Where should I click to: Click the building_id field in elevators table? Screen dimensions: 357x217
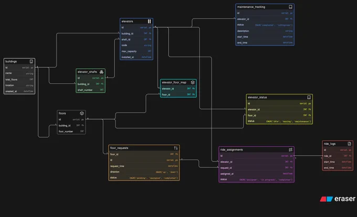click(x=136, y=34)
